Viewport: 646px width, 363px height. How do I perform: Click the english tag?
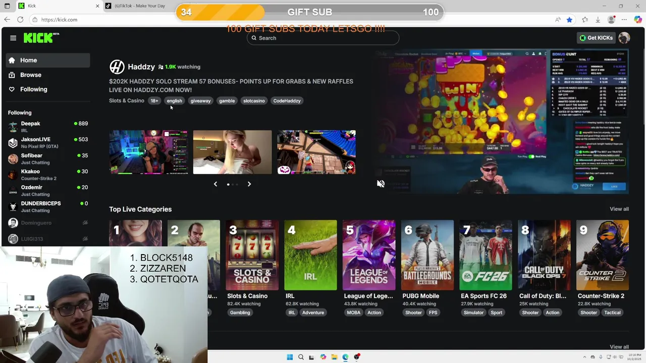click(x=174, y=101)
